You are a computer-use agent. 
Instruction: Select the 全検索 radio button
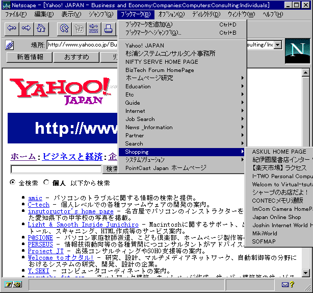pyautogui.click(x=13, y=183)
